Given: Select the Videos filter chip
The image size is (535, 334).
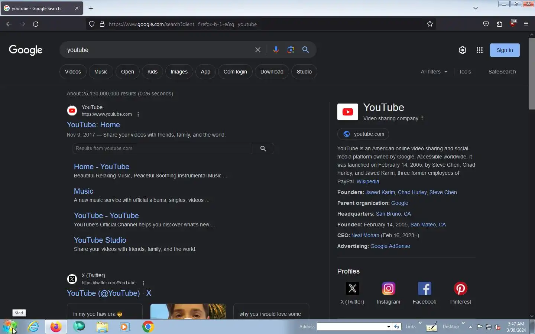Looking at the screenshot, I should point(73,72).
